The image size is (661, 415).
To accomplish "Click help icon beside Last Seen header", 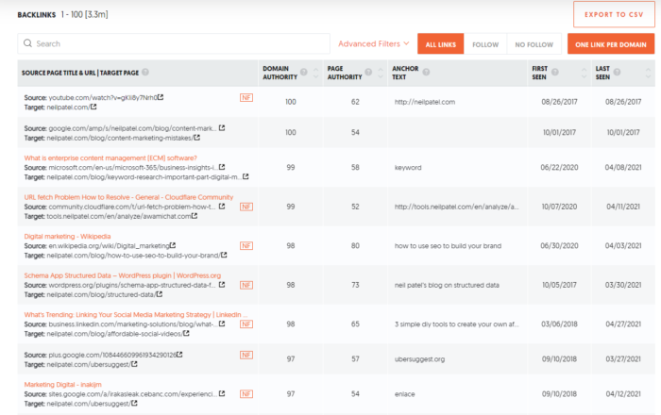I will (618, 72).
